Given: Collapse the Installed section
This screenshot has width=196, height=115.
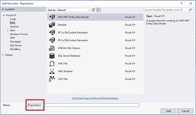Looking at the screenshot, I should click(x=3, y=9).
